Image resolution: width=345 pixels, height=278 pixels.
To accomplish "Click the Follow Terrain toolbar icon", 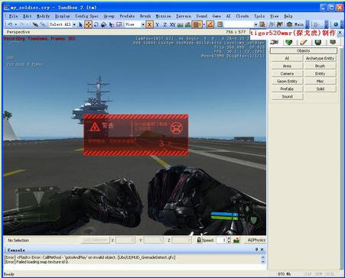I will pyautogui.click(x=181, y=24).
